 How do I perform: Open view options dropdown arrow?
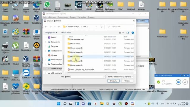(x=123, y=33)
